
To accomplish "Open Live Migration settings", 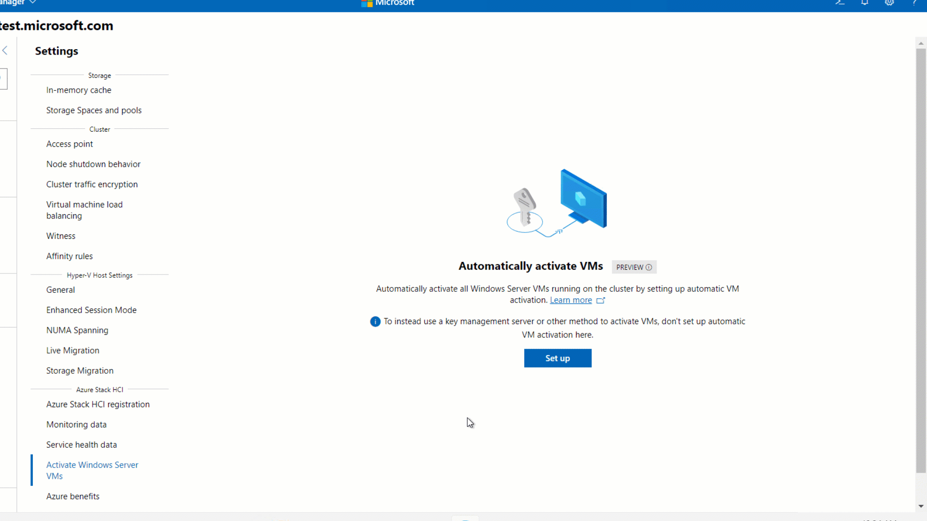I will point(72,351).
